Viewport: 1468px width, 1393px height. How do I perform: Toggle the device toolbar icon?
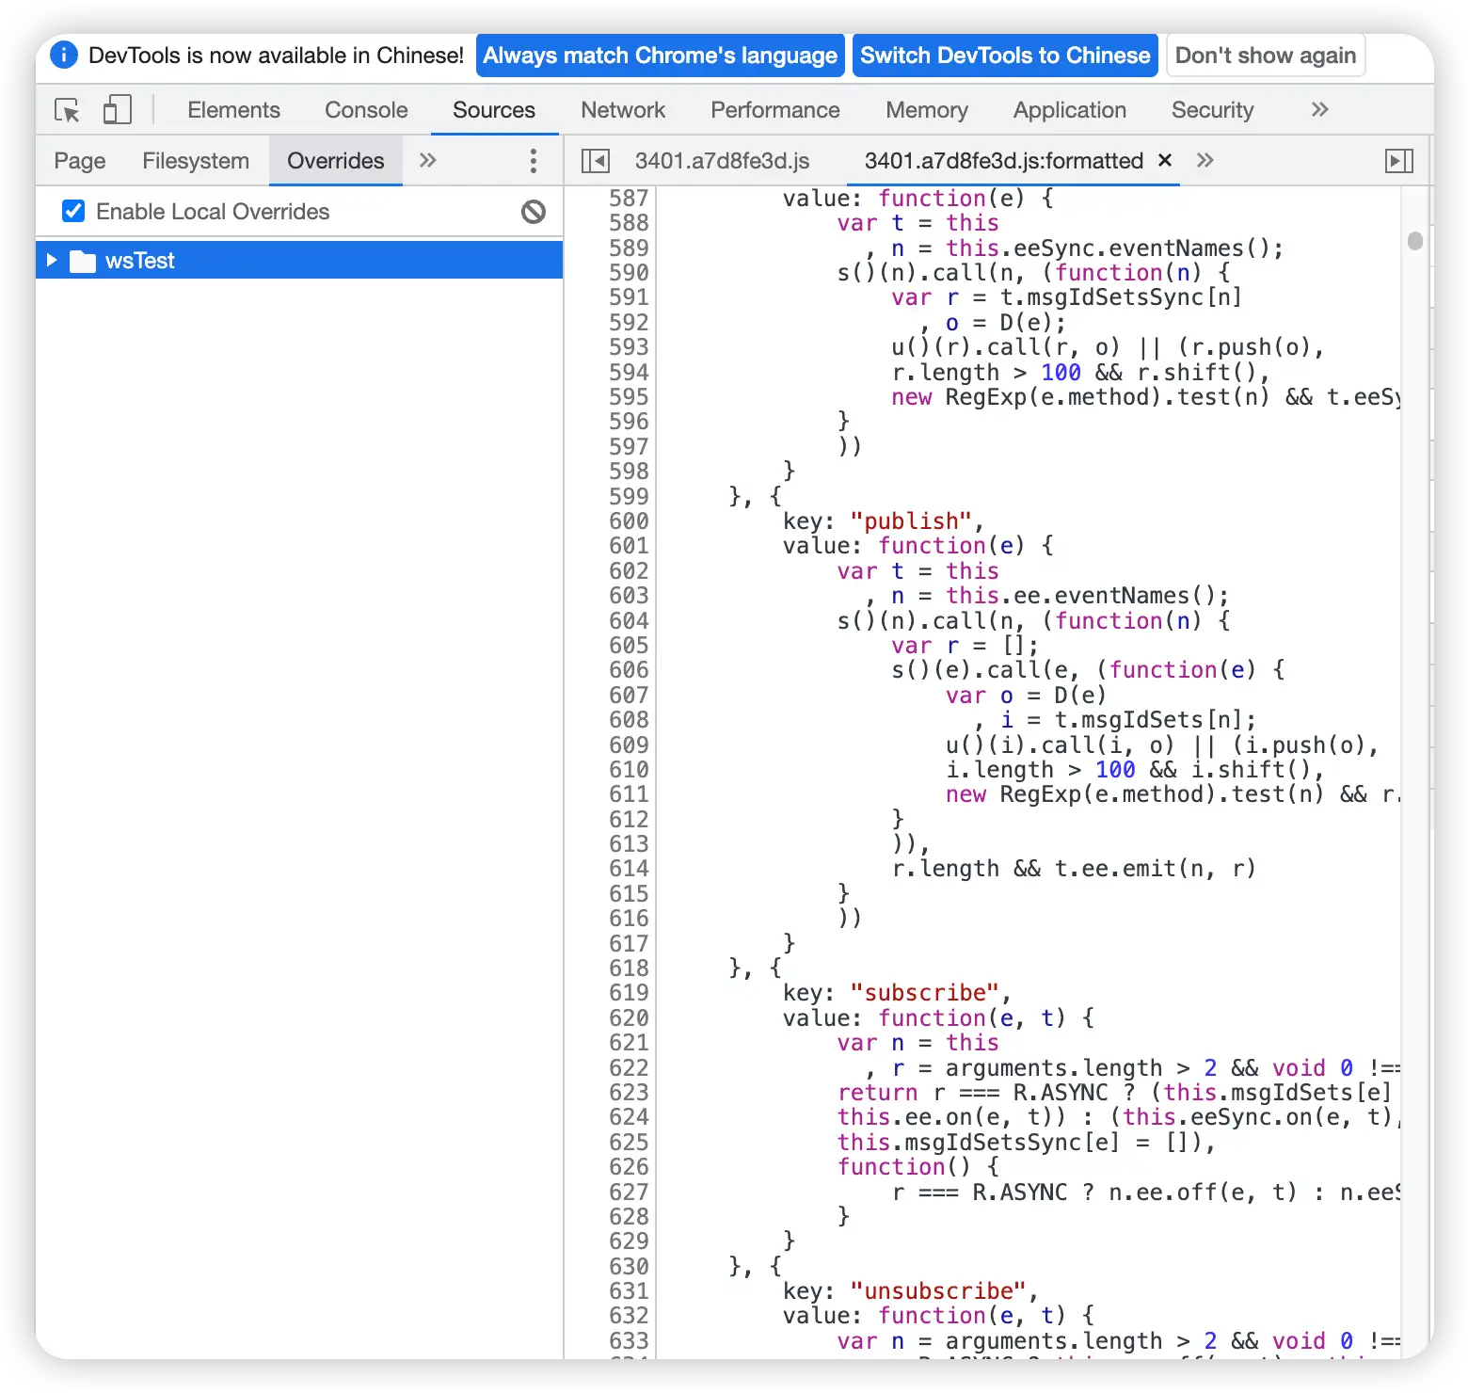tap(117, 110)
